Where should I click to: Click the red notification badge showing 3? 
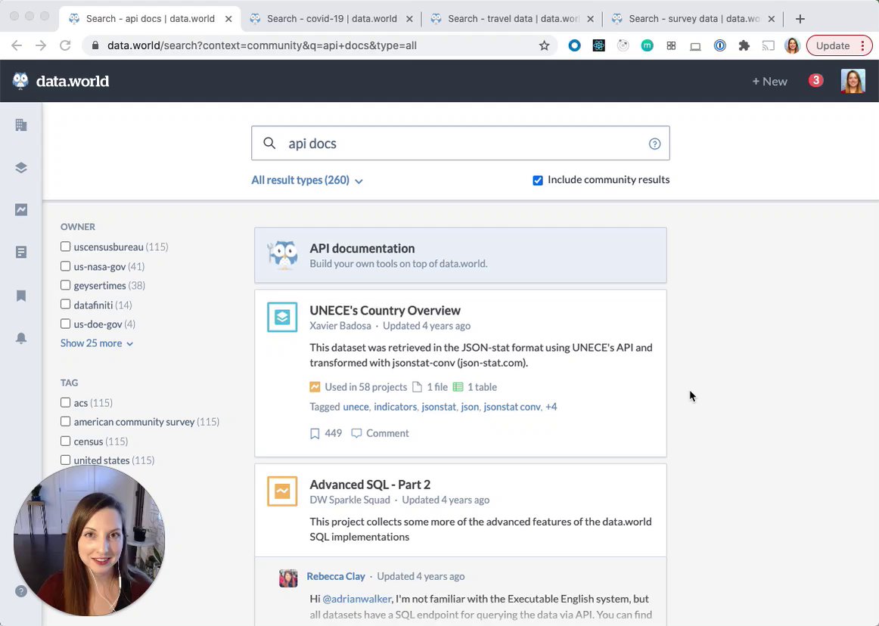(x=815, y=80)
